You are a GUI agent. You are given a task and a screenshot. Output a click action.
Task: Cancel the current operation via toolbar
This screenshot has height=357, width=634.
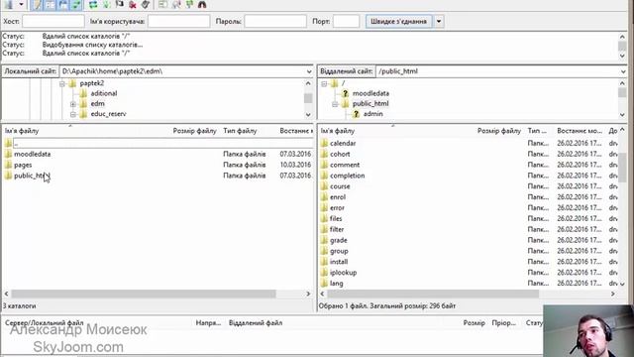point(119,4)
